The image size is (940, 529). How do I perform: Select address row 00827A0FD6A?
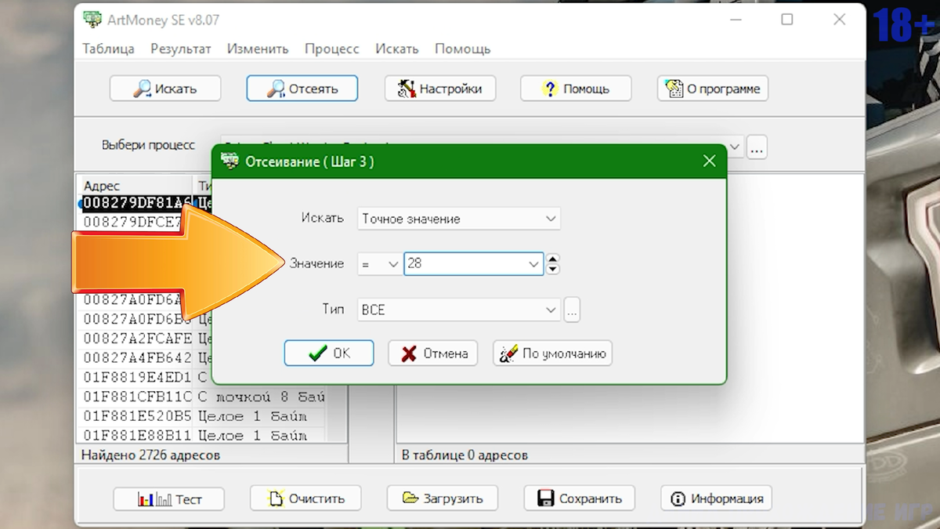[133, 299]
